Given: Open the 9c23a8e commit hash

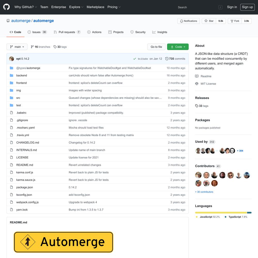Looking at the screenshot, I should [143, 59].
